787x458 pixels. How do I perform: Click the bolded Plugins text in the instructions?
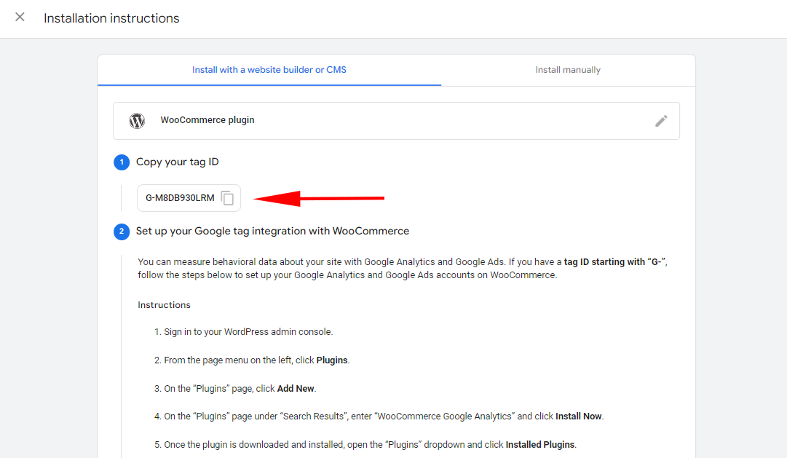(x=332, y=360)
